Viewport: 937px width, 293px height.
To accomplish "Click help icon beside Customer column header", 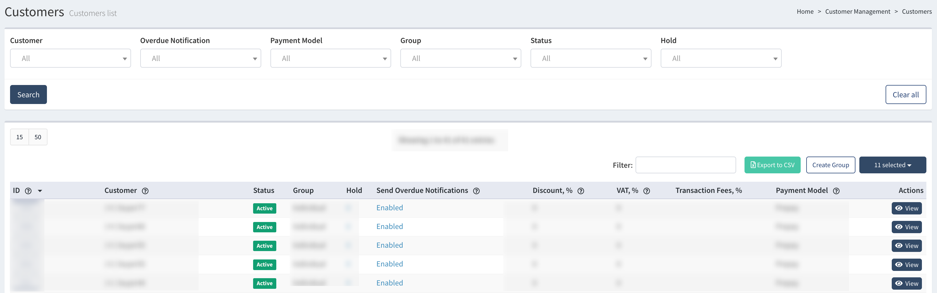I will pyautogui.click(x=145, y=191).
